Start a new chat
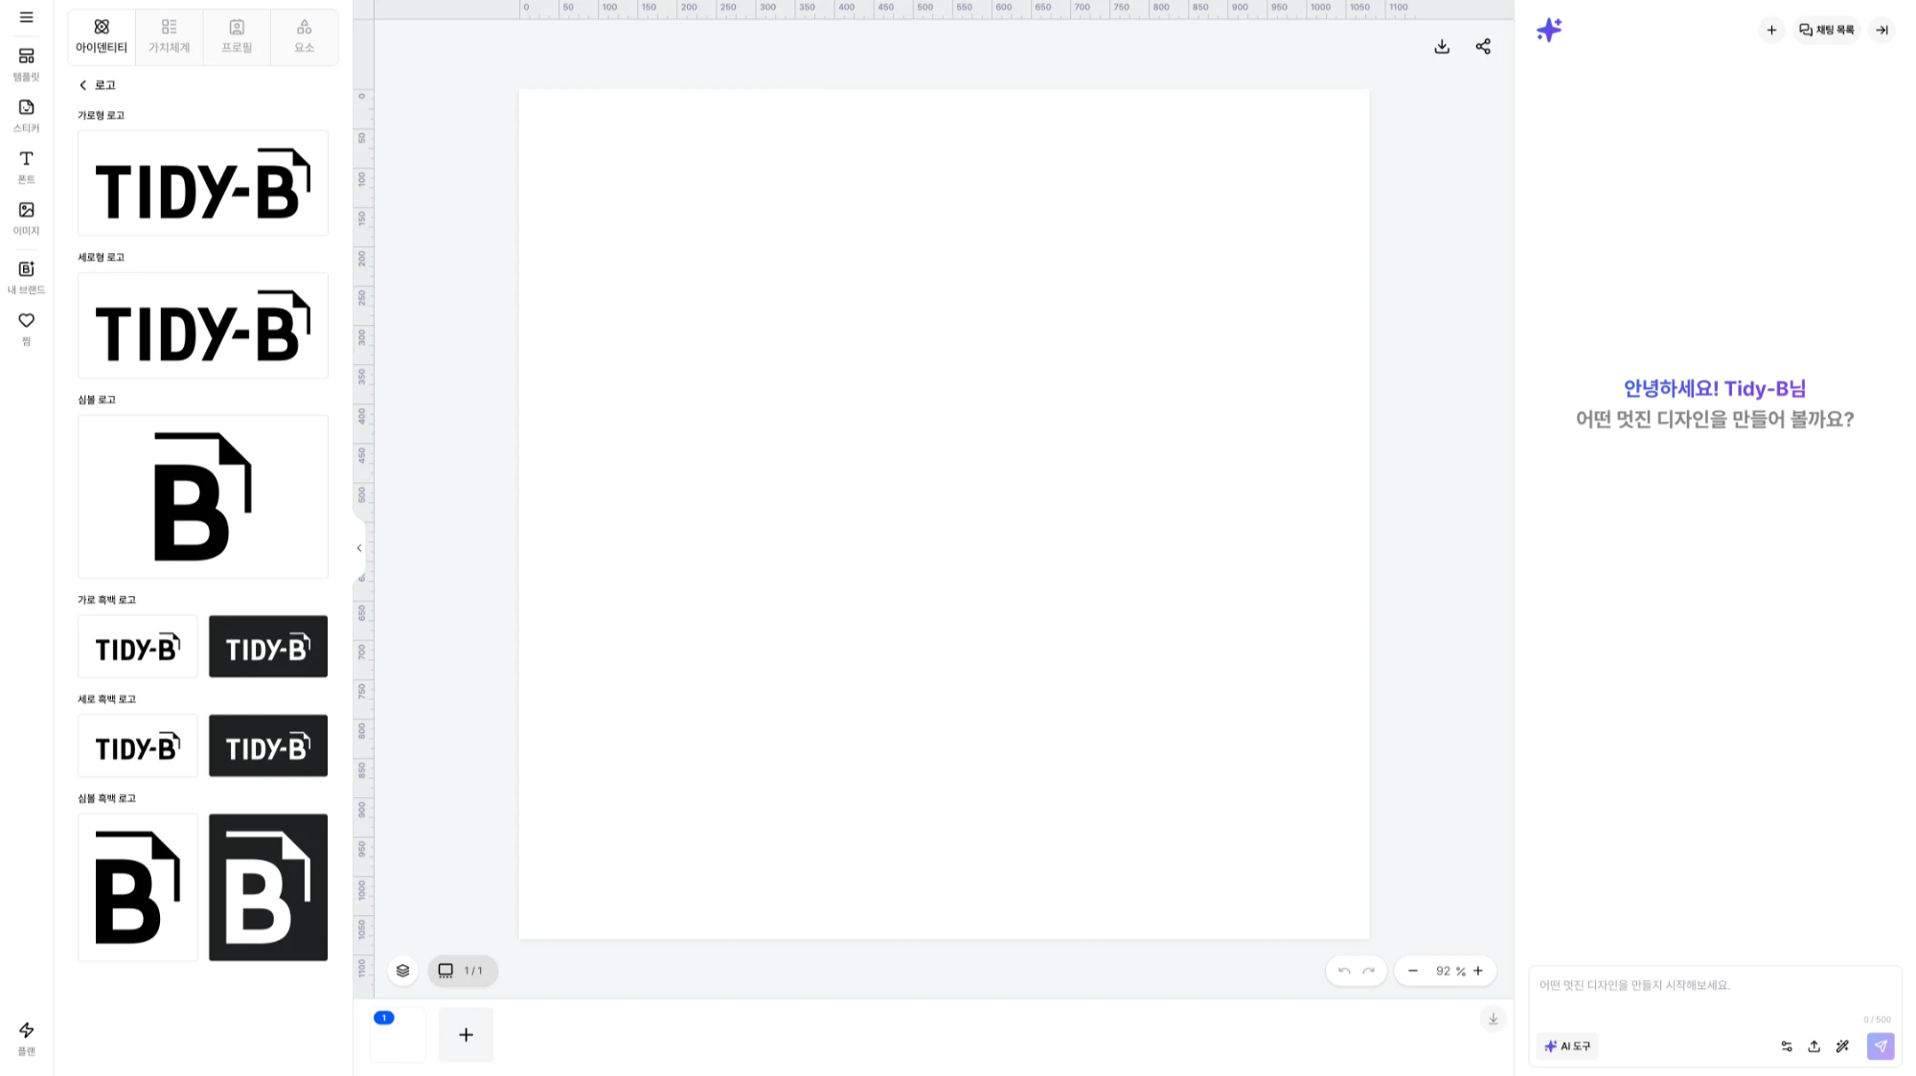The image size is (1916, 1076). click(1771, 30)
